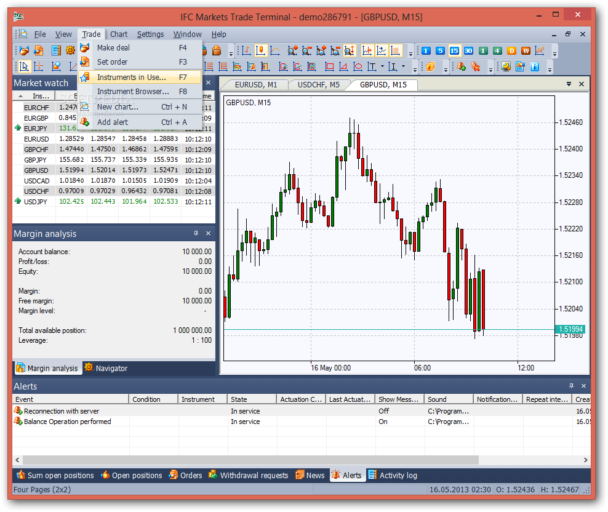This screenshot has height=512, width=608.
Task: Toggle the Alerts panel pin
Action: [x=571, y=386]
